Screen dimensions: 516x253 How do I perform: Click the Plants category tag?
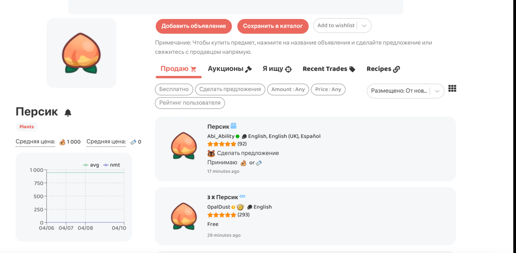[27, 127]
